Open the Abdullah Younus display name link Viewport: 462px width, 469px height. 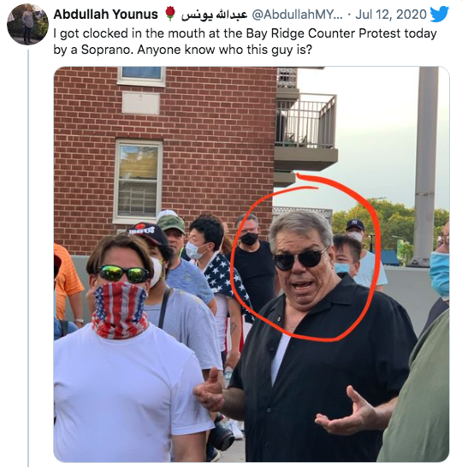click(x=105, y=14)
